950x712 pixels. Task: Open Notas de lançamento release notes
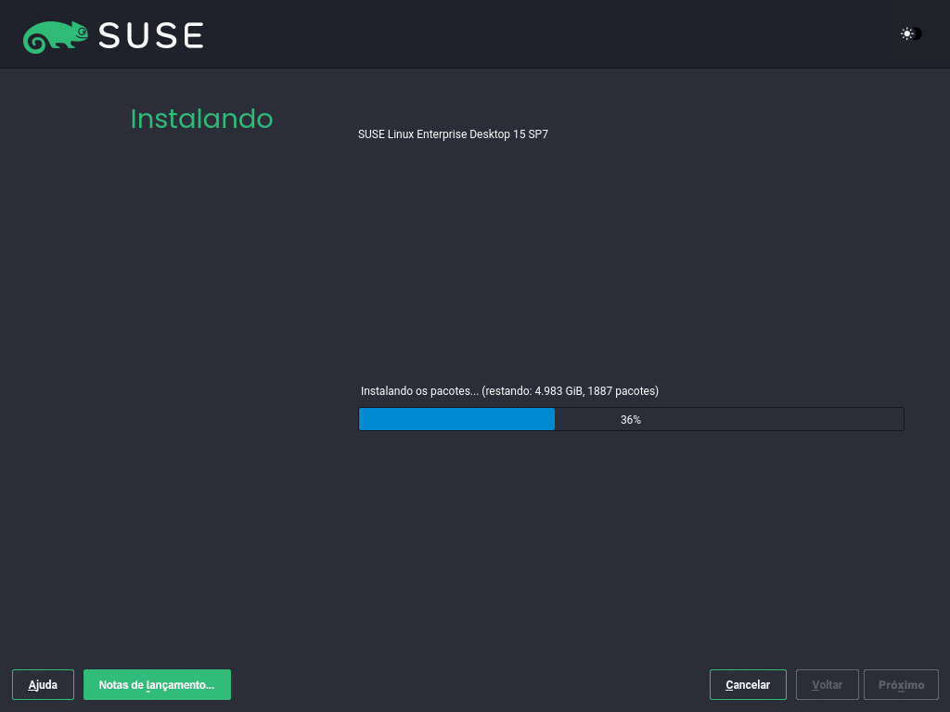157,685
